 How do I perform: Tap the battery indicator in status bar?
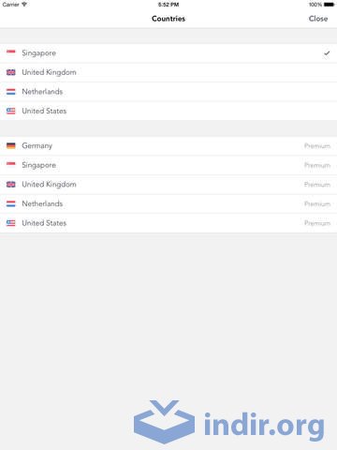[329, 5]
